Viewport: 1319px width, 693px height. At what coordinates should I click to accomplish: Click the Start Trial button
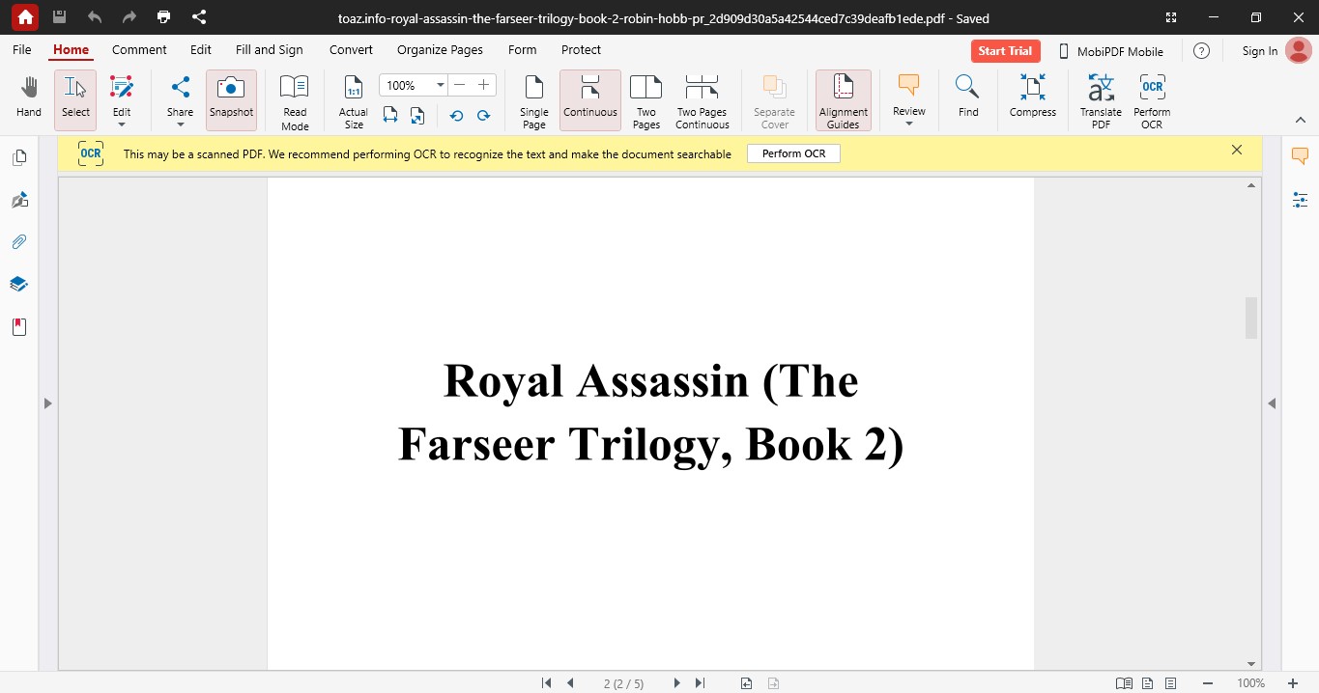coord(1005,51)
